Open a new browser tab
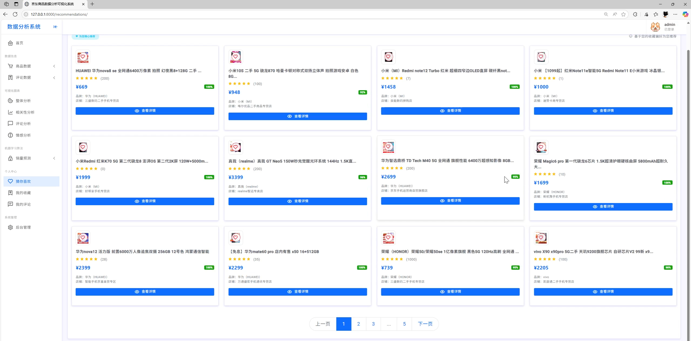Screen dimensions: 691x341 click(x=92, y=4)
